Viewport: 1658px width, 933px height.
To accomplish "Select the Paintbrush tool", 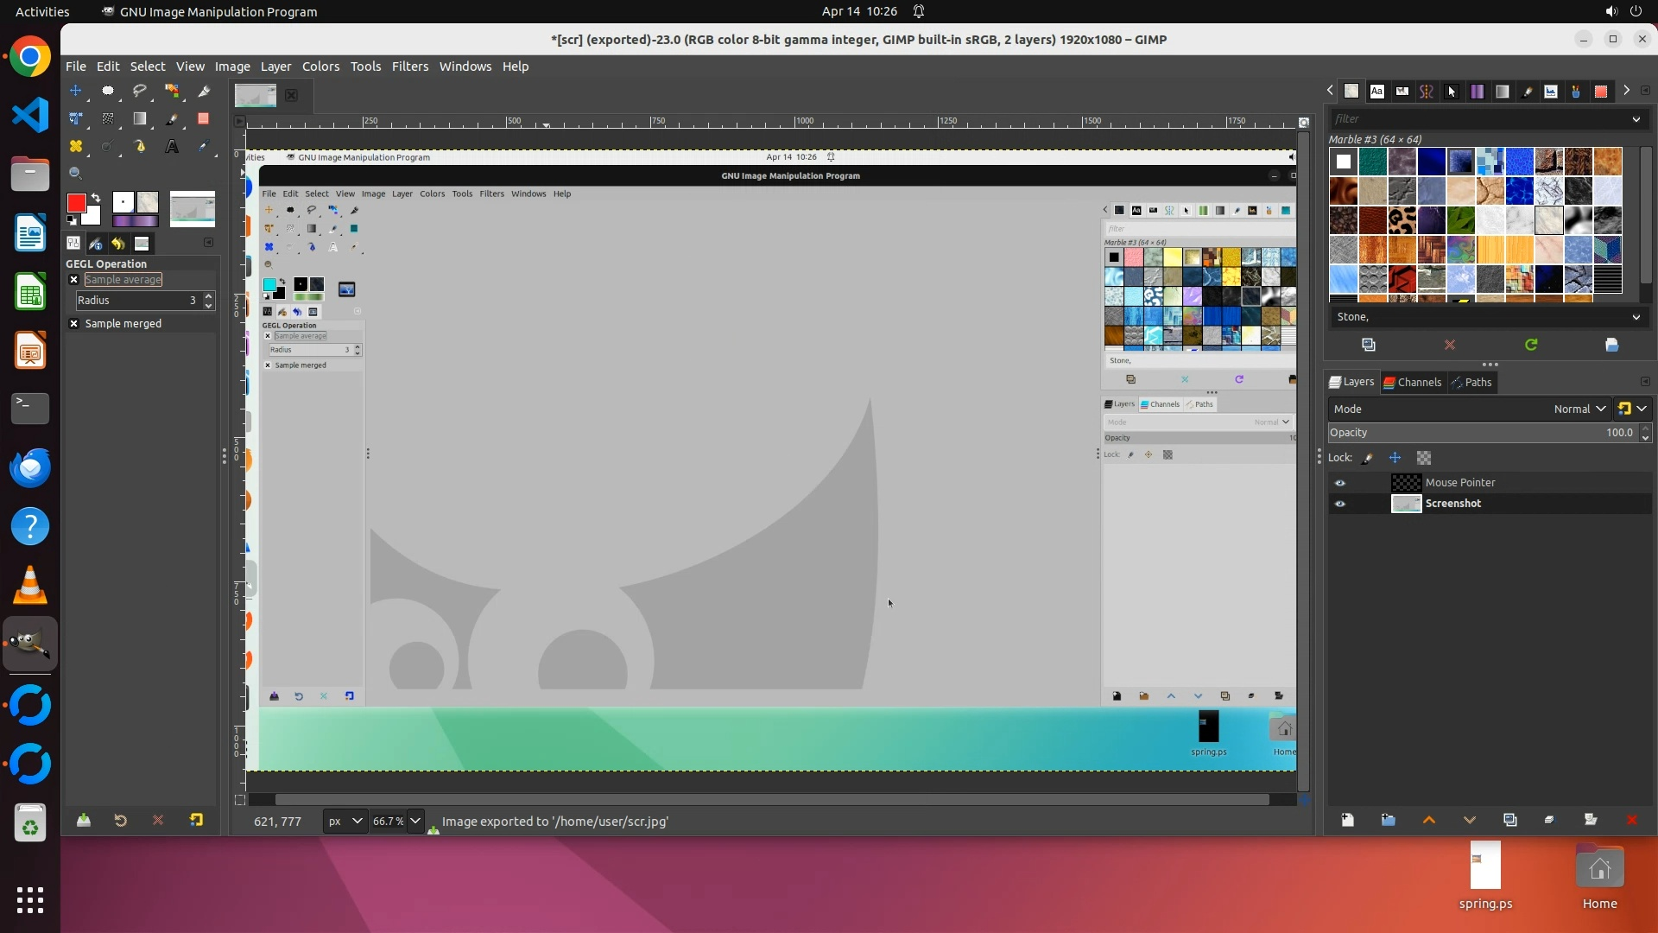I will click(x=172, y=118).
